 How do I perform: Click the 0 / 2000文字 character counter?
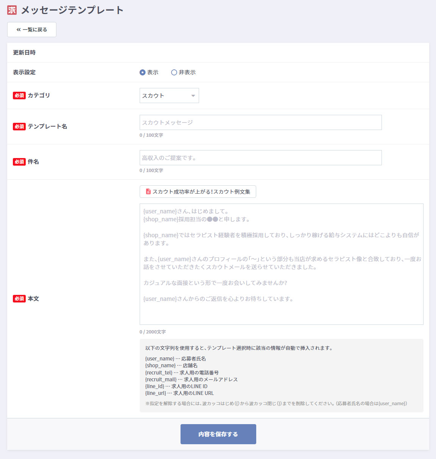pyautogui.click(x=153, y=332)
